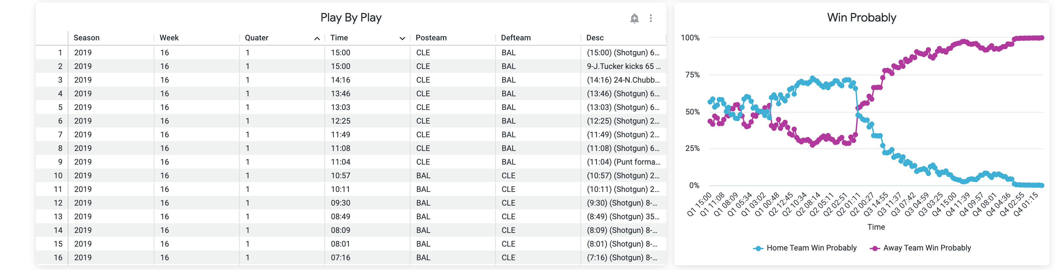Click row number 16 in the table
Image resolution: width=1060 pixels, height=270 pixels.
pos(58,258)
